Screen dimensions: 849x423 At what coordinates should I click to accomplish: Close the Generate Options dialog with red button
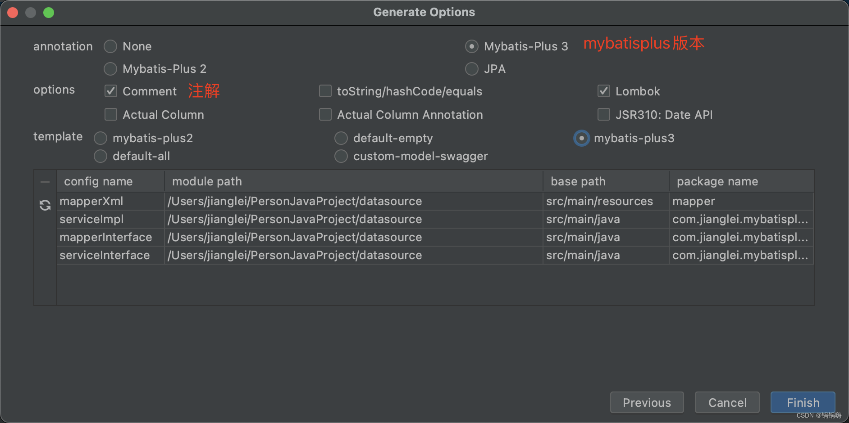[x=13, y=13]
